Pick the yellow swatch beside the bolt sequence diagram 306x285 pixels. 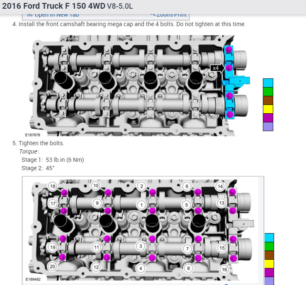[269, 264]
